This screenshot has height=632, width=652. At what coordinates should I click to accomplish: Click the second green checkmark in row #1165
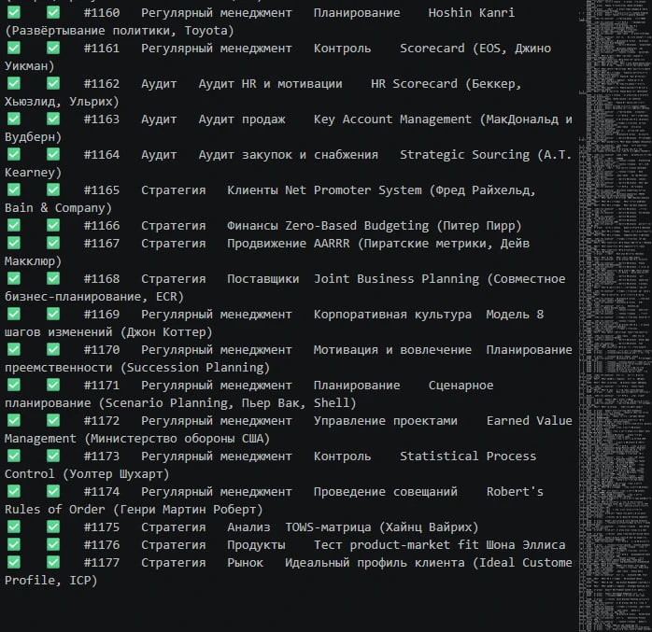pyautogui.click(x=53, y=190)
